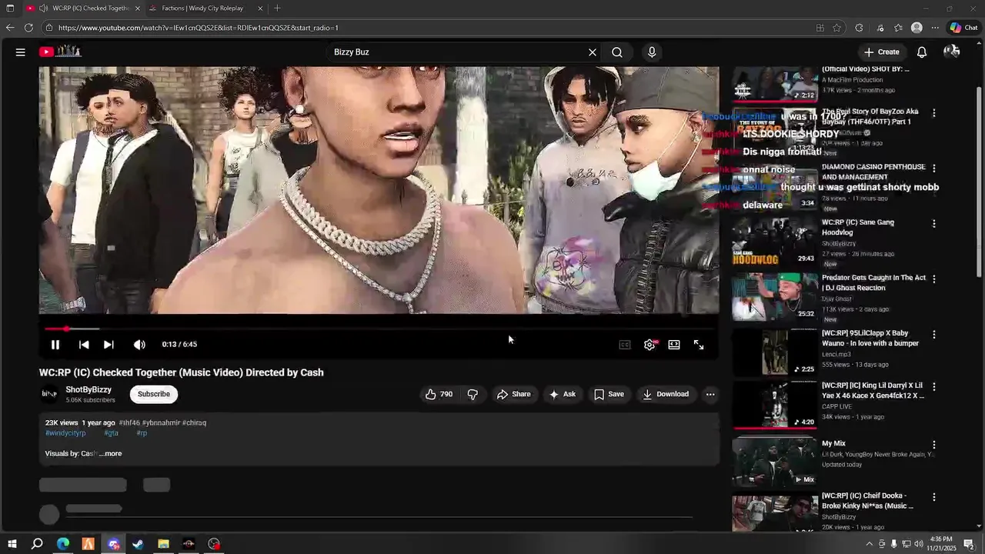Image resolution: width=985 pixels, height=554 pixels.
Task: Expand the description with ...more
Action: [111, 454]
